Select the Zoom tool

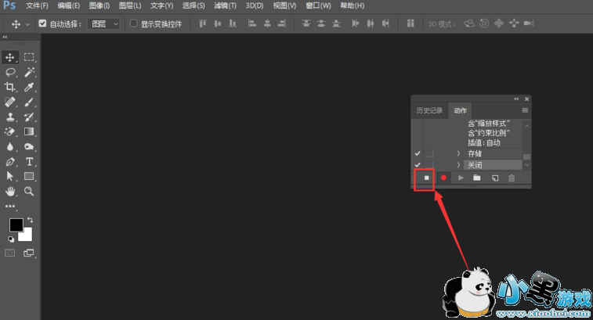29,191
